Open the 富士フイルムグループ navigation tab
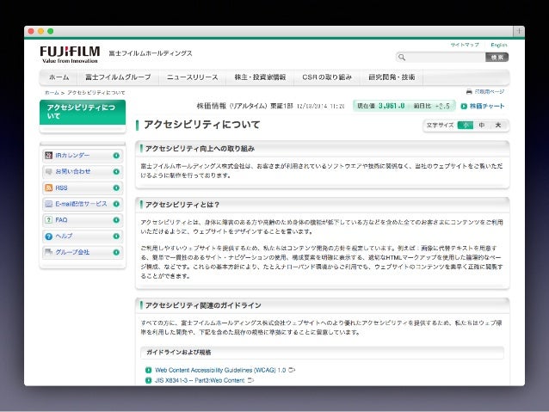Image resolution: width=549 pixels, height=412 pixels. pos(118,77)
